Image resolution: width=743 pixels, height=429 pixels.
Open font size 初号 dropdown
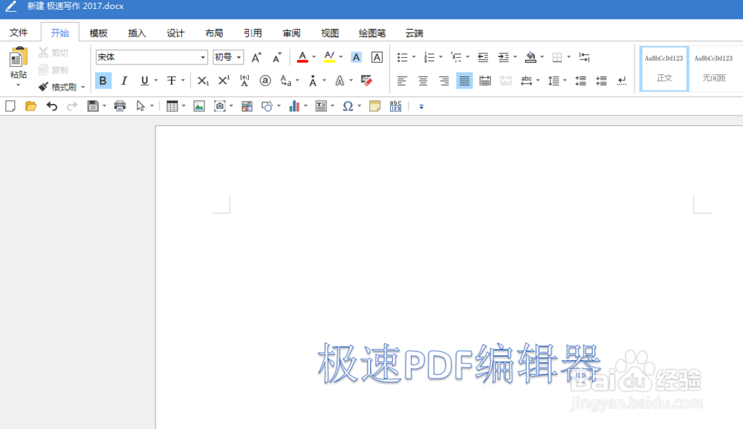(x=239, y=57)
